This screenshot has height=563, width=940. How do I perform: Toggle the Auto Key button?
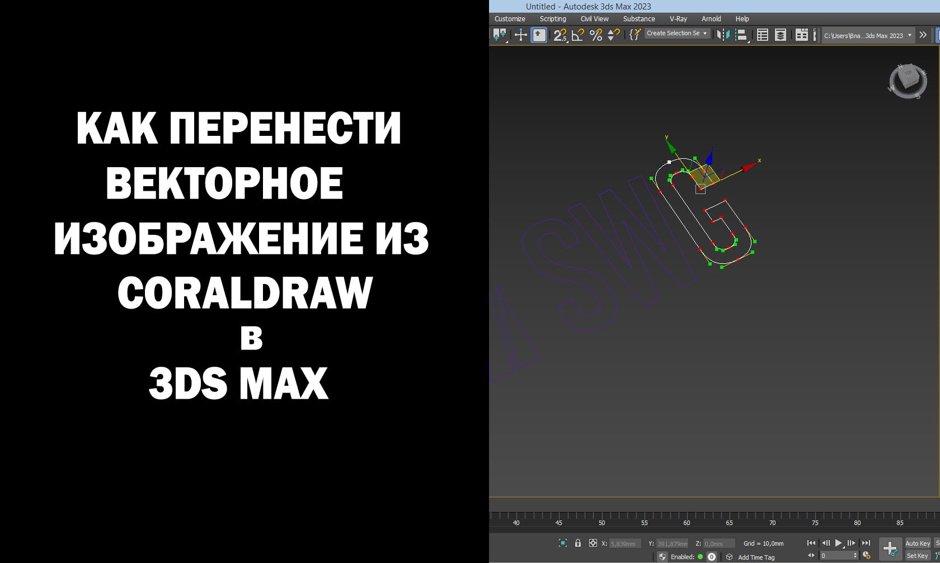tap(918, 543)
